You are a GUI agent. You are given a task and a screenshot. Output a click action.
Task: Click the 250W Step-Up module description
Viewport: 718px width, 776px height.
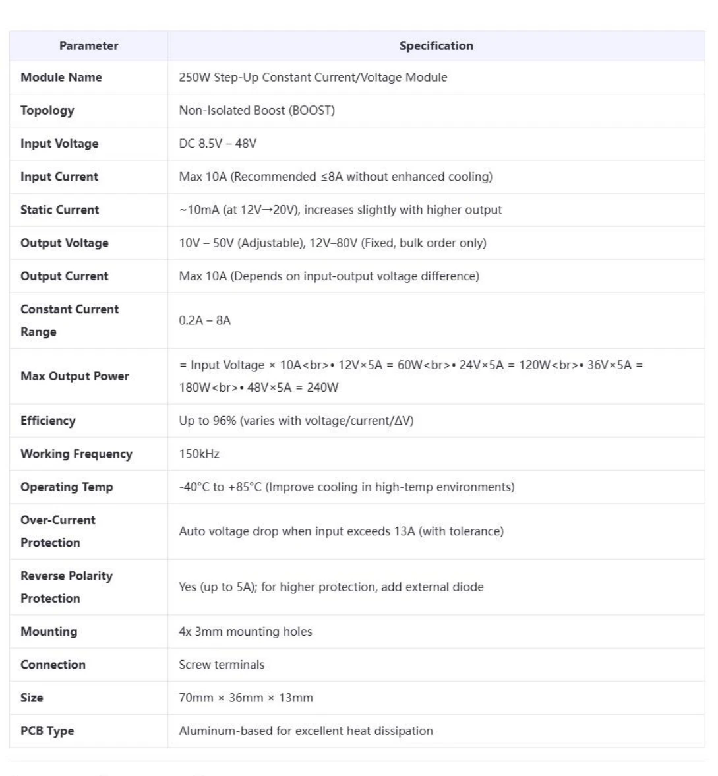pos(313,78)
